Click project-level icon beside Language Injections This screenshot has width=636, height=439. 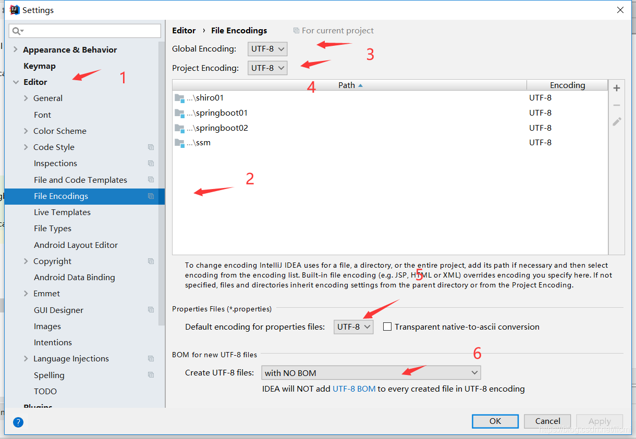pyautogui.click(x=151, y=359)
